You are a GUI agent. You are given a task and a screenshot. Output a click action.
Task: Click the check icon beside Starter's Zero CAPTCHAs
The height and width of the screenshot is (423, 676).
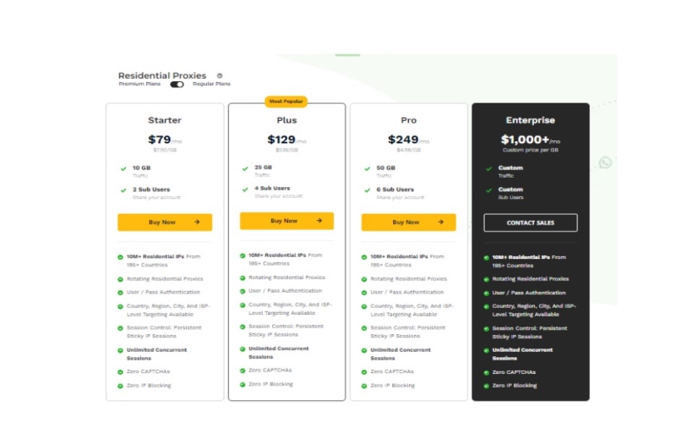pos(121,372)
